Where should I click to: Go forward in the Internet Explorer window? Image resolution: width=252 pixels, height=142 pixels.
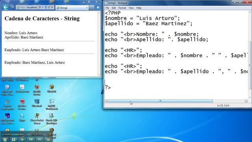click(x=12, y=7)
